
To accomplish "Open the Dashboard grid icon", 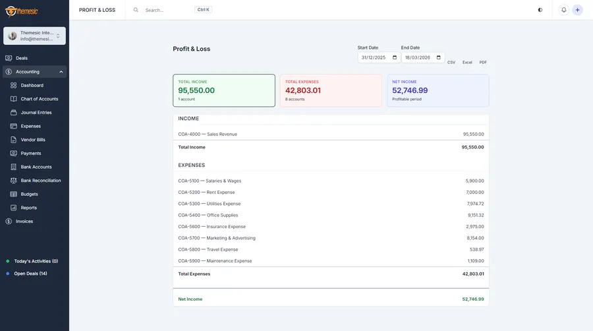I will pyautogui.click(x=14, y=85).
